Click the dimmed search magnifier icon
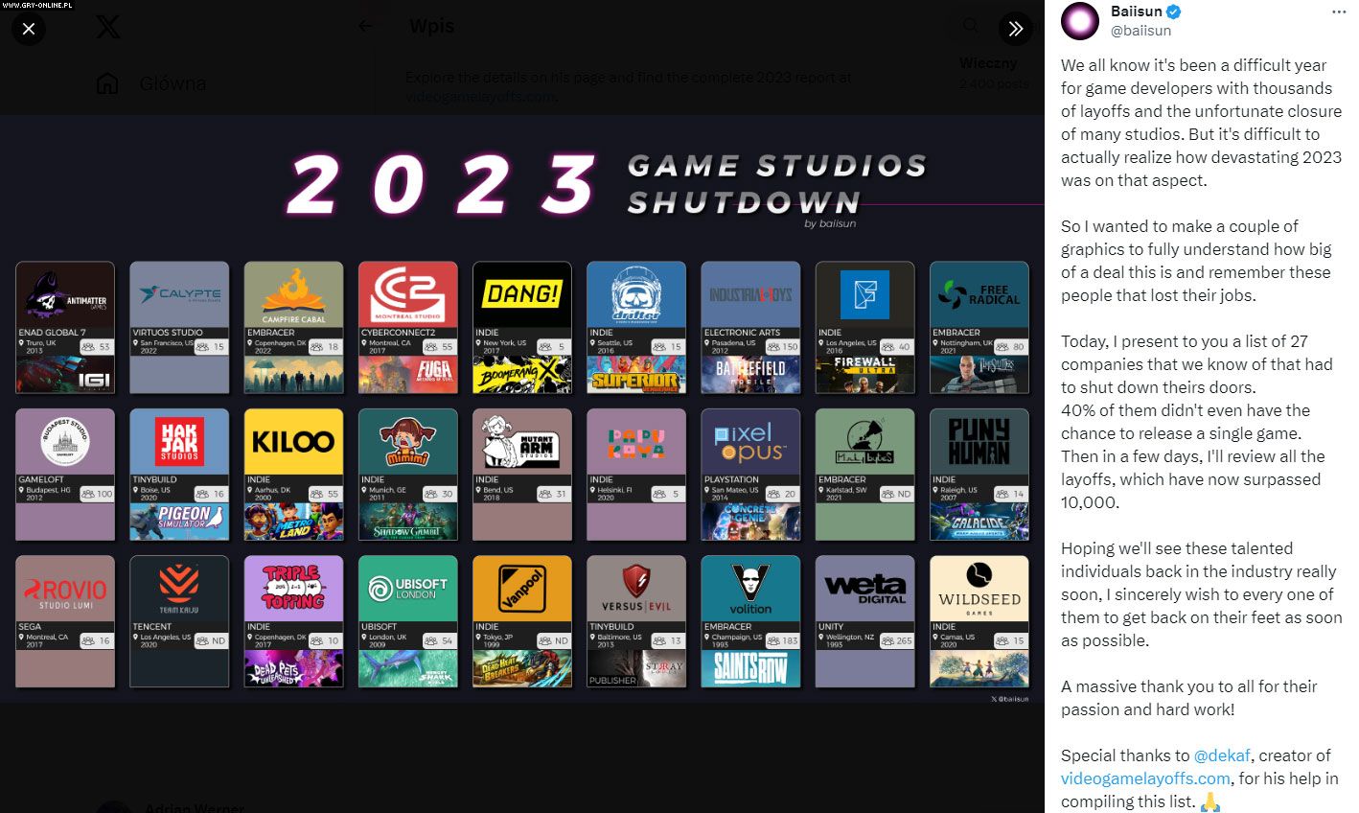Image resolution: width=1359 pixels, height=813 pixels. pyautogui.click(x=971, y=26)
